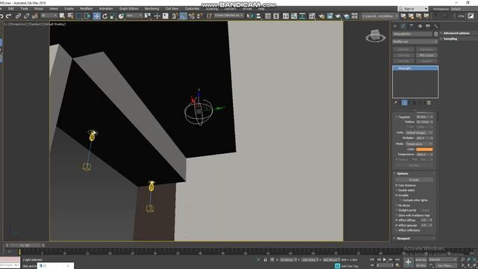Toggle Store with irradiance map checkbox
This screenshot has height=269, width=478.
(397, 215)
